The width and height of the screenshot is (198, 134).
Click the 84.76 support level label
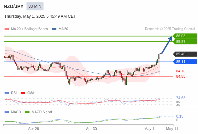coord(181,71)
